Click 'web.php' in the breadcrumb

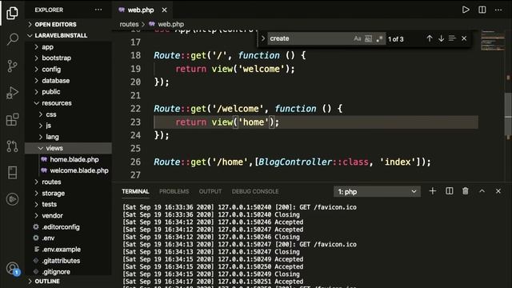tap(170, 24)
